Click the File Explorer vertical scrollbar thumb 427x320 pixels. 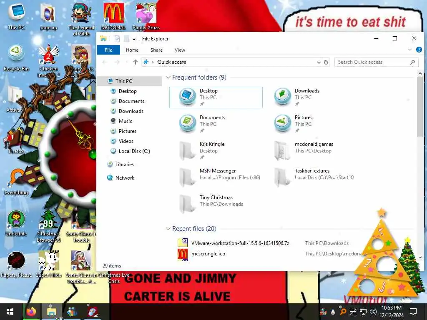(419, 107)
